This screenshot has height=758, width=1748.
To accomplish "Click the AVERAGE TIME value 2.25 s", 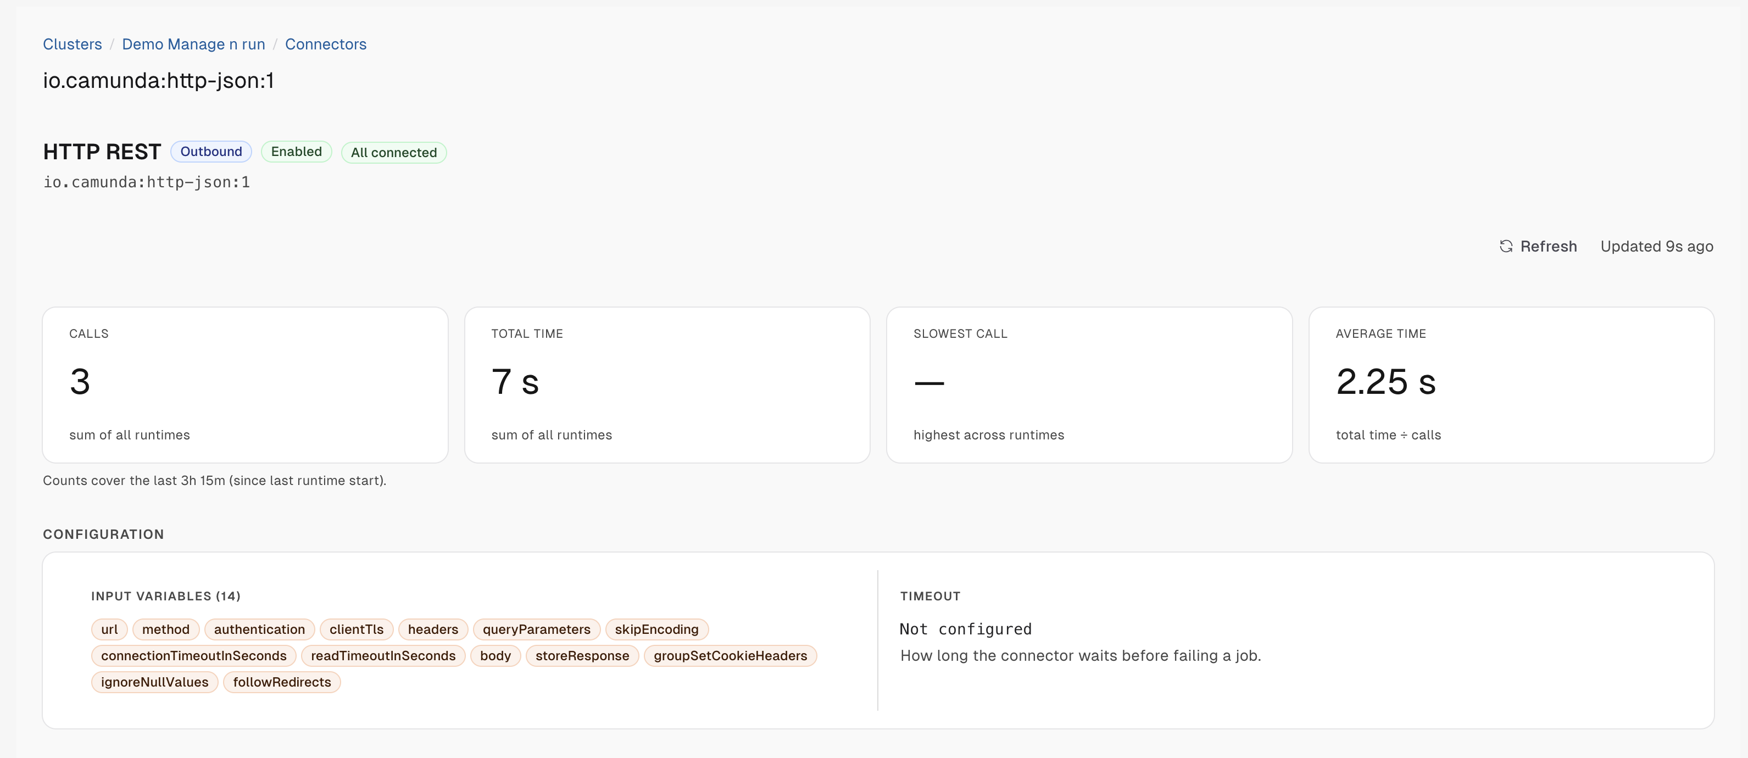I will 1385,381.
